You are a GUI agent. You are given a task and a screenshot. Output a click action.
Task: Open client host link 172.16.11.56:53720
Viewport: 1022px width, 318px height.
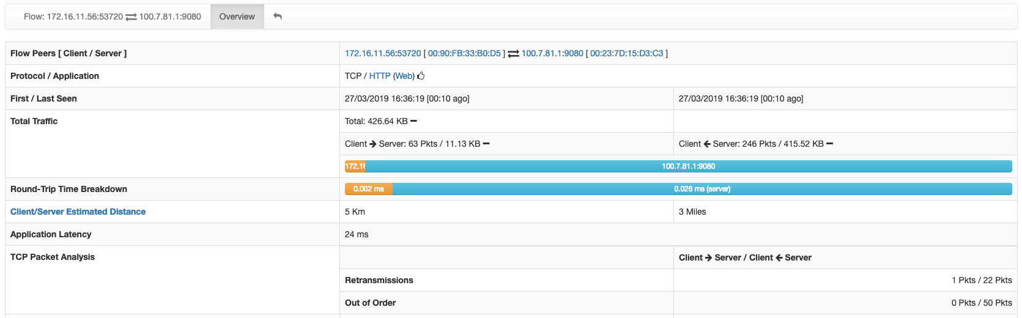(383, 53)
